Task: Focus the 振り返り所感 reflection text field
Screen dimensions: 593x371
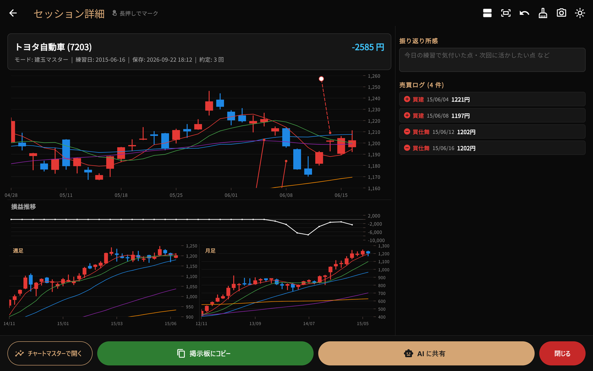Action: (492, 60)
